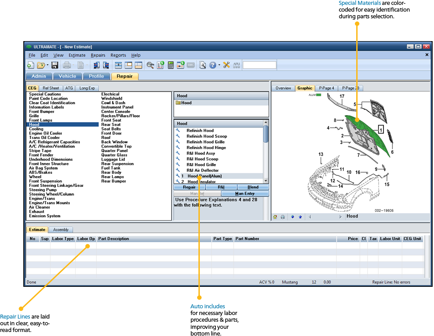Switch to the Vehicle tab

(x=67, y=76)
